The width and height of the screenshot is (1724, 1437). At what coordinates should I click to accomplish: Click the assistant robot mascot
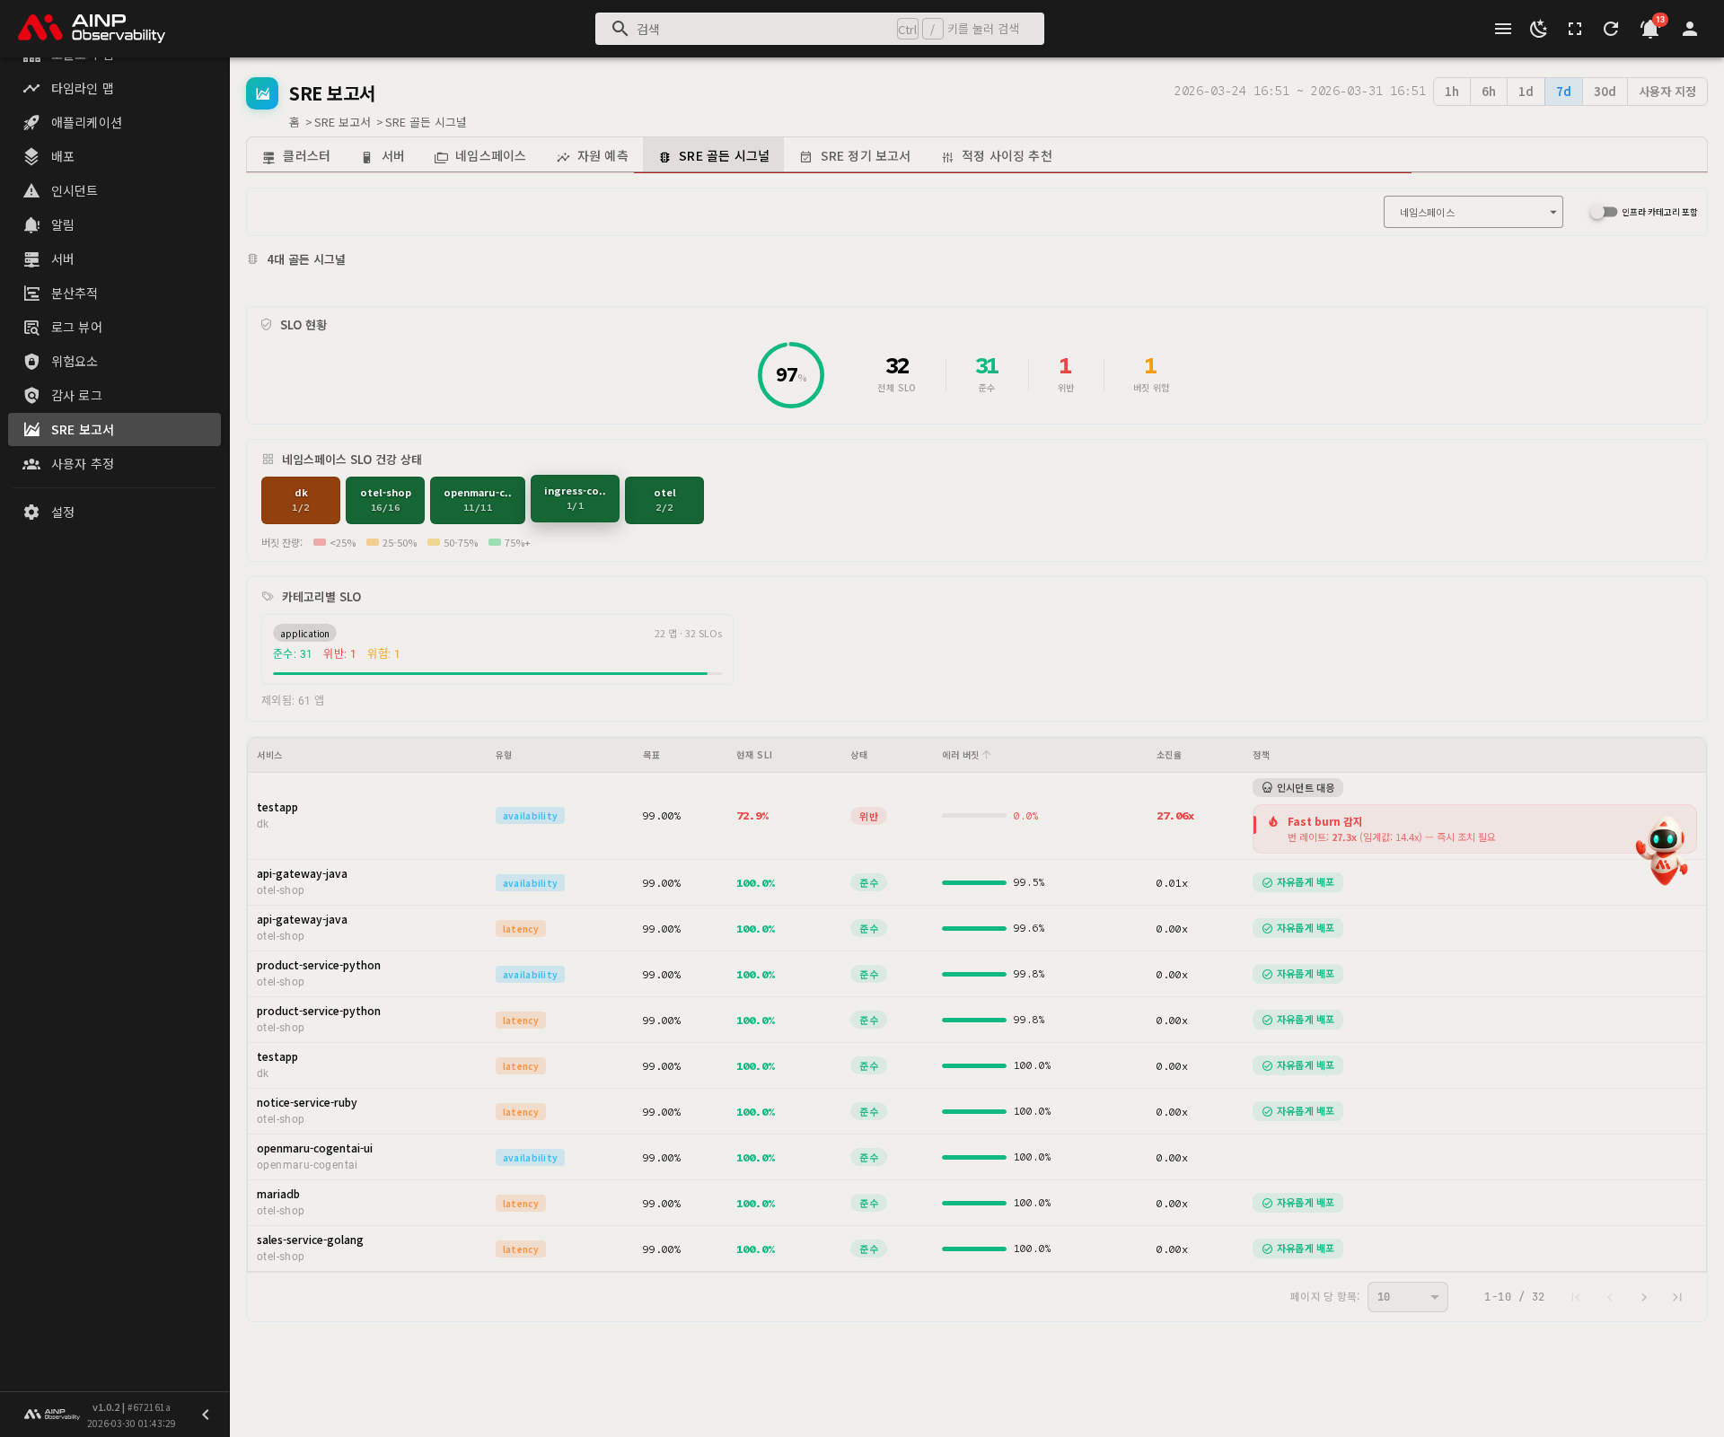point(1663,851)
